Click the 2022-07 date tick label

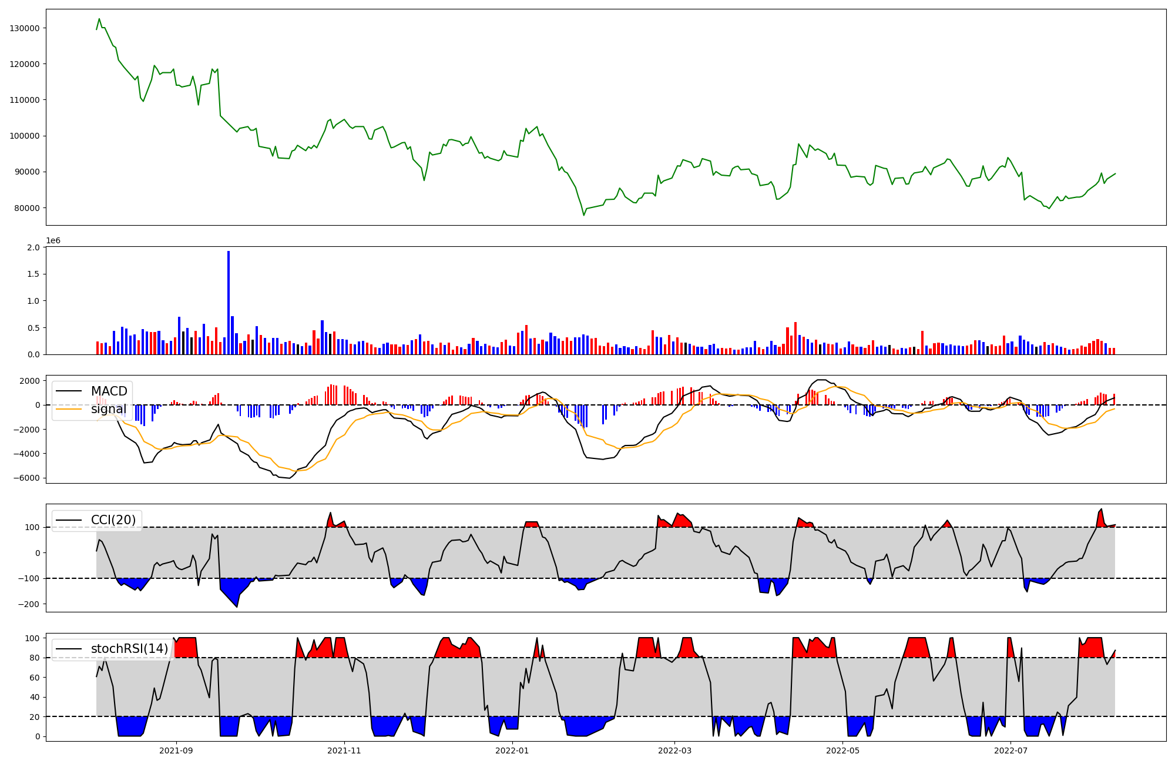click(1010, 750)
